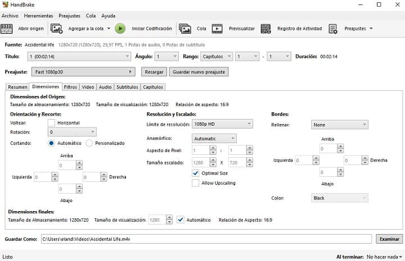Enable the Allow Upscaling checkbox

pyautogui.click(x=196, y=183)
